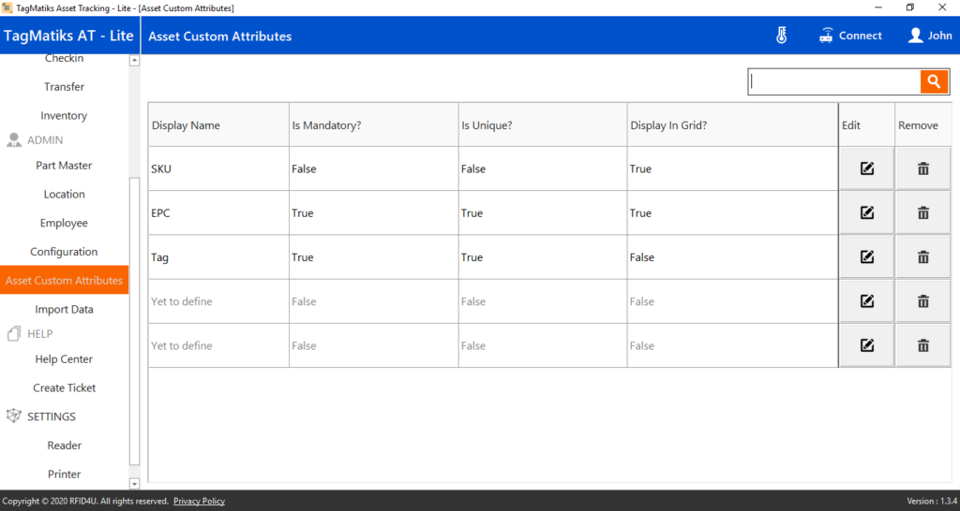Click the trash icon for SKU row
Image resolution: width=960 pixels, height=511 pixels.
coord(922,168)
